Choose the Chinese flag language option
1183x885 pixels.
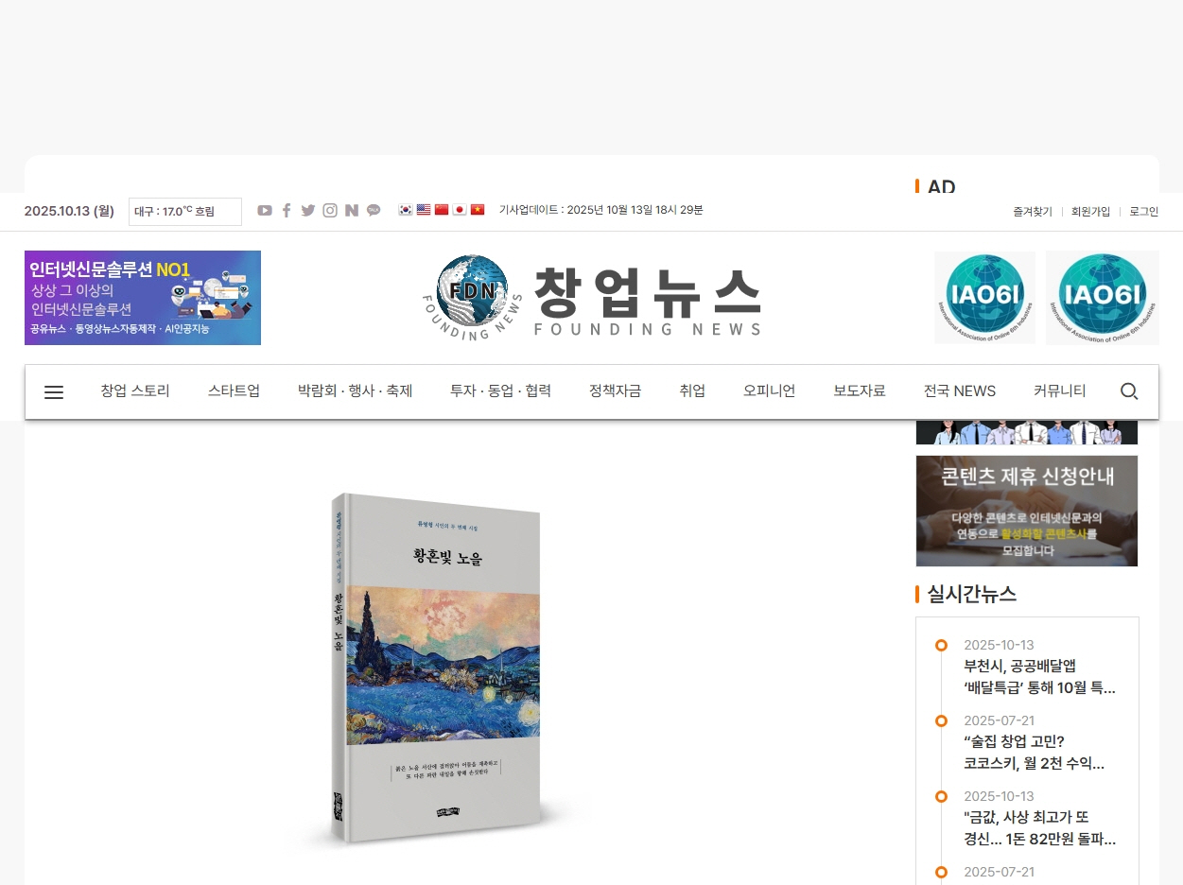pos(442,210)
